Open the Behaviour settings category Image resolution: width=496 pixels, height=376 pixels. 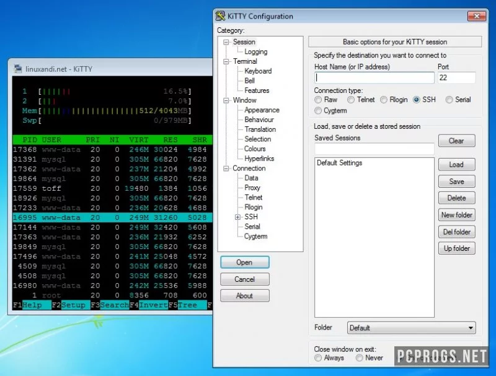259,120
